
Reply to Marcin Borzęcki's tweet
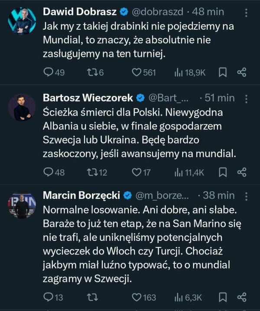pos(49,297)
